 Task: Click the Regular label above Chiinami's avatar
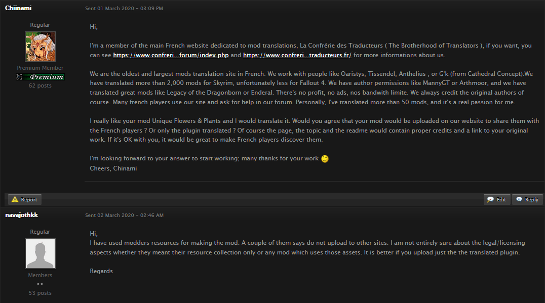tap(40, 25)
